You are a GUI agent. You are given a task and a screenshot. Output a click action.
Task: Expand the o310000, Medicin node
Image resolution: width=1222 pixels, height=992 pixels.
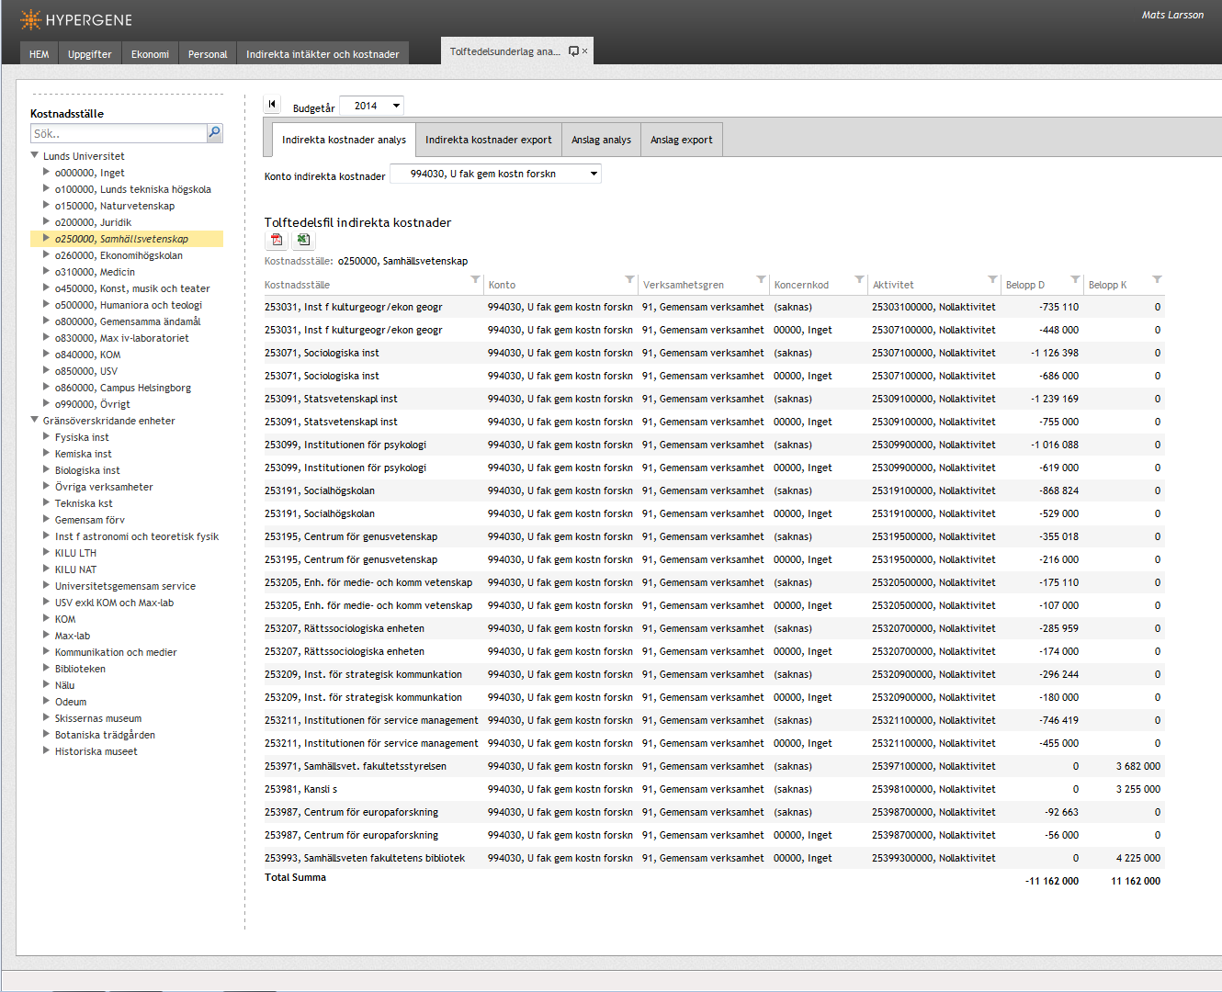point(46,271)
